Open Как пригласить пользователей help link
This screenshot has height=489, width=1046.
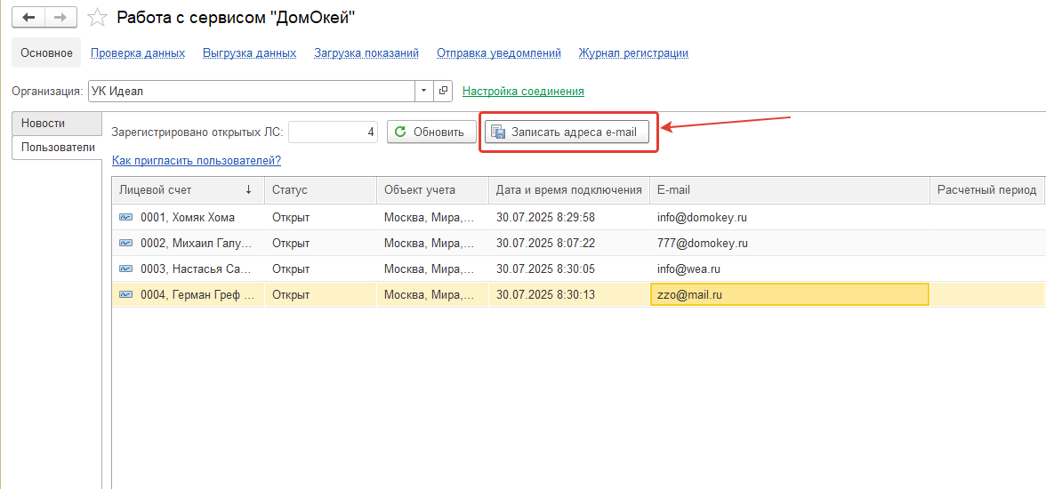pos(197,161)
